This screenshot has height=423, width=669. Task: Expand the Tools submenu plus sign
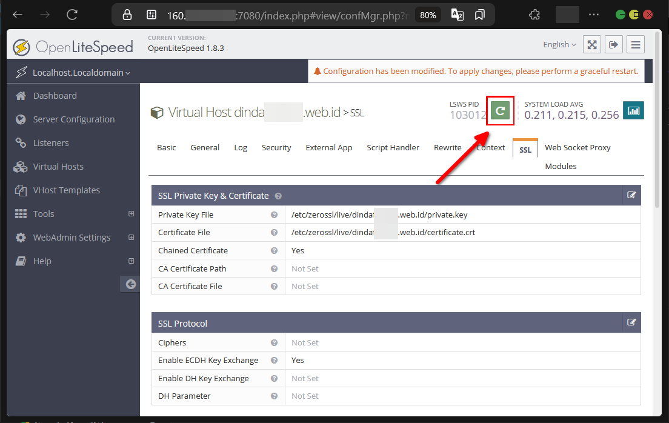tap(131, 213)
